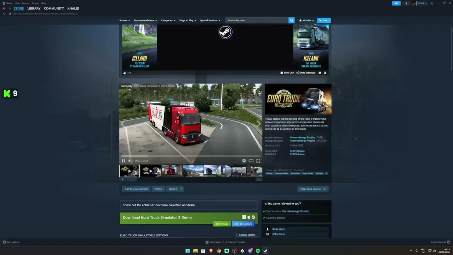Open the Special Sections dropdown
The image size is (453, 255).
point(210,21)
